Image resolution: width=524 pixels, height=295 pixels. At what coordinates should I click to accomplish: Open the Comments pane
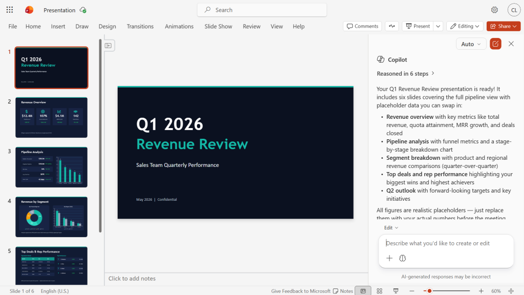point(363,26)
